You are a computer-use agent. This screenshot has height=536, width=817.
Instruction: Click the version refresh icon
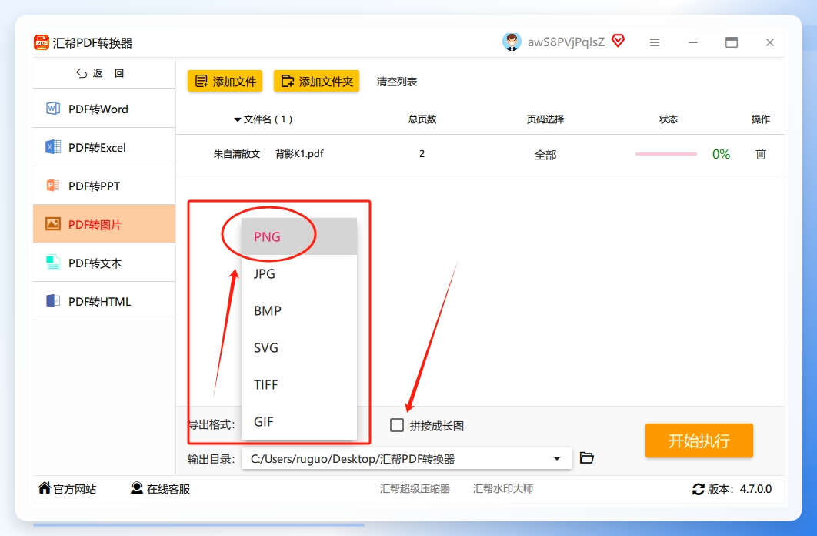(699, 489)
